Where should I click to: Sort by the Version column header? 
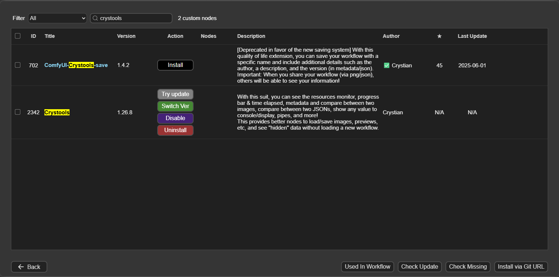[126, 36]
